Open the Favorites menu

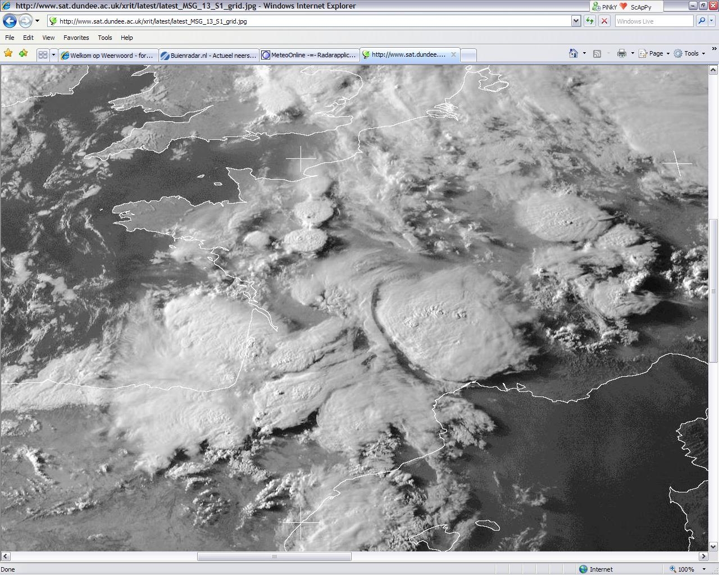(76, 38)
